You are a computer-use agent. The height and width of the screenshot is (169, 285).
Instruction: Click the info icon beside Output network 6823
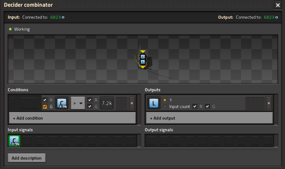[277, 17]
